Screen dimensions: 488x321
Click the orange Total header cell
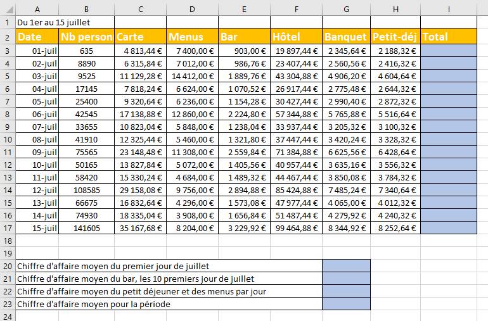(448, 37)
